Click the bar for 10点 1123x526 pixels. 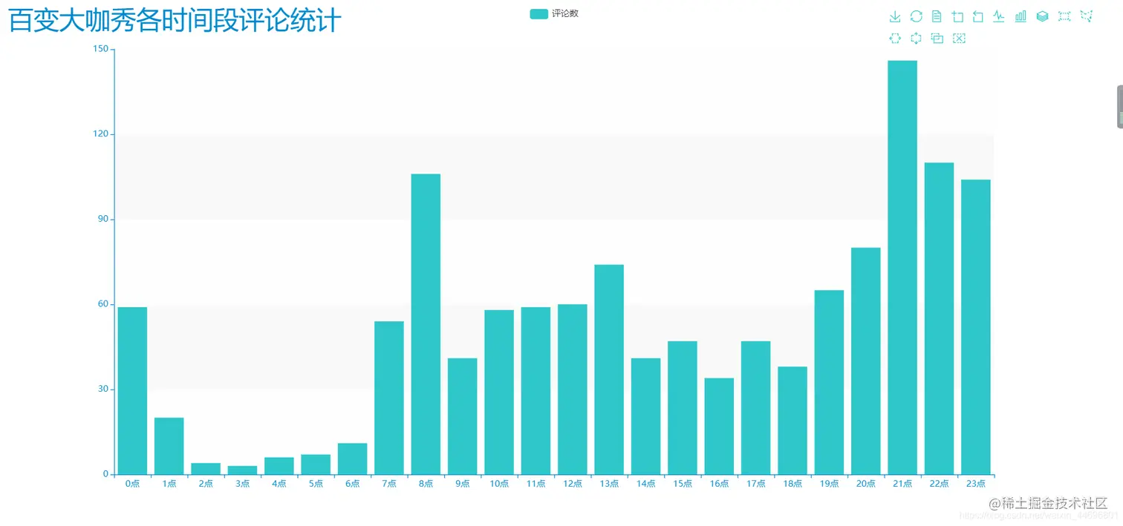tap(499, 392)
